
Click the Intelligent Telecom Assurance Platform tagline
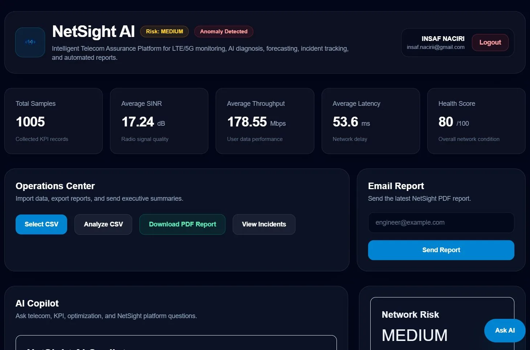pyautogui.click(x=200, y=53)
